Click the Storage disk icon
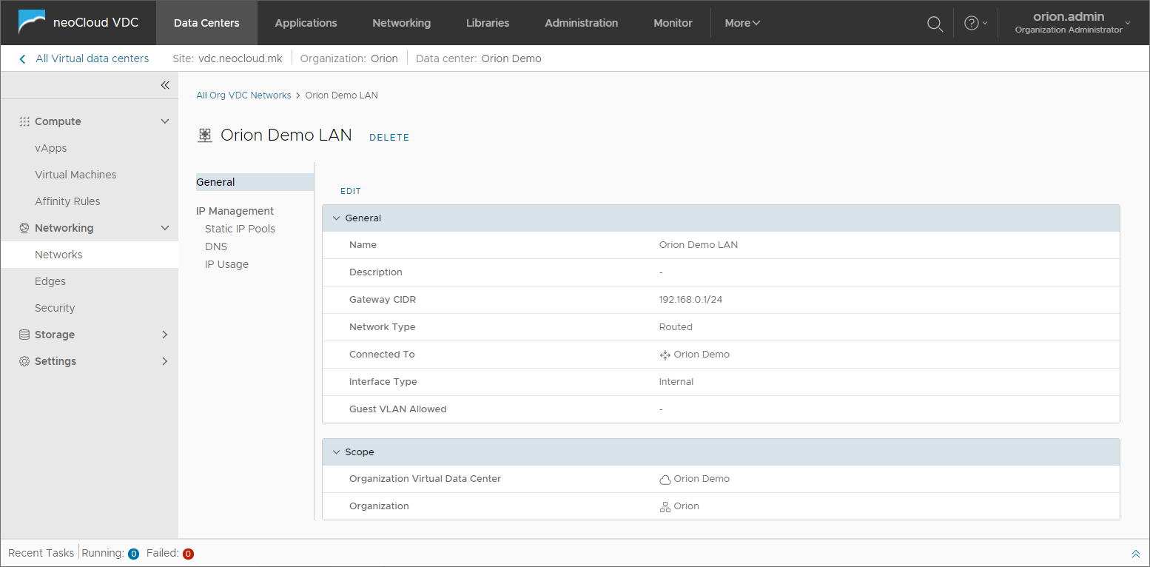This screenshot has height=567, width=1150. click(24, 335)
